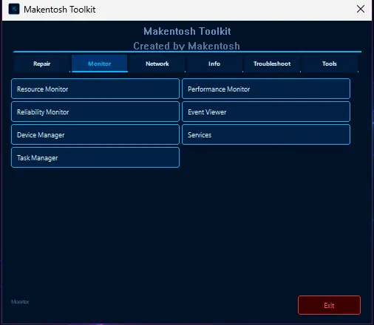Switch to the Repair tab
Viewport: 374px width, 325px height.
pyautogui.click(x=42, y=64)
